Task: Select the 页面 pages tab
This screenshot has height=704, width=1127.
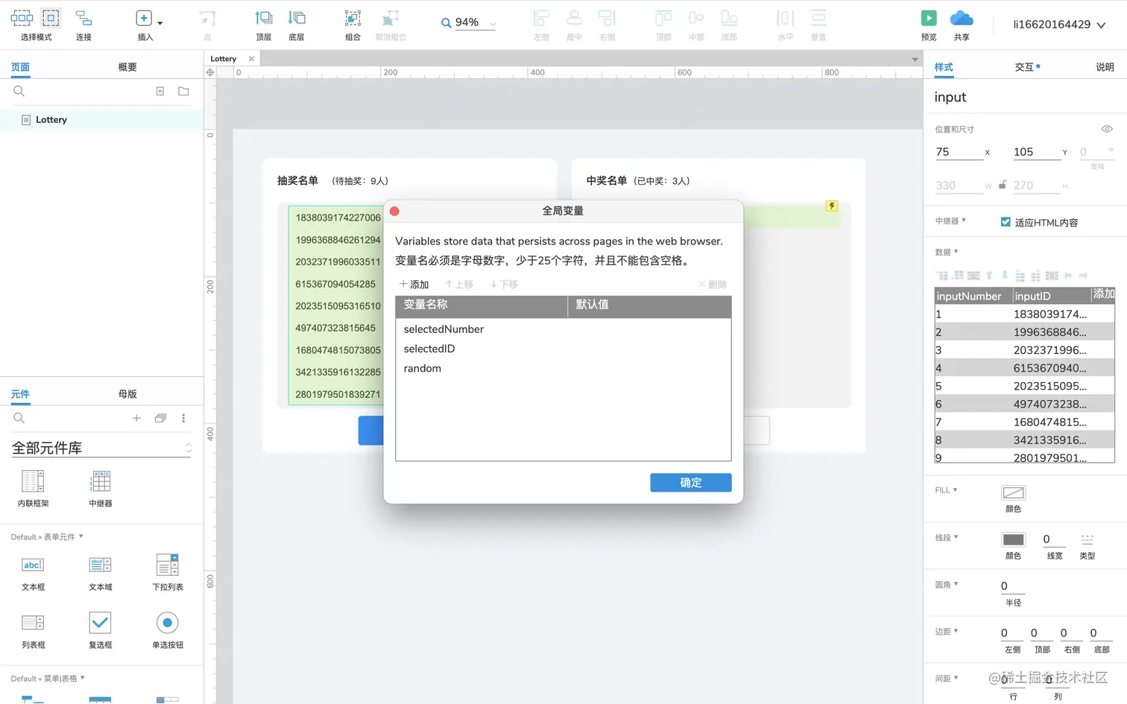Action: (20, 67)
